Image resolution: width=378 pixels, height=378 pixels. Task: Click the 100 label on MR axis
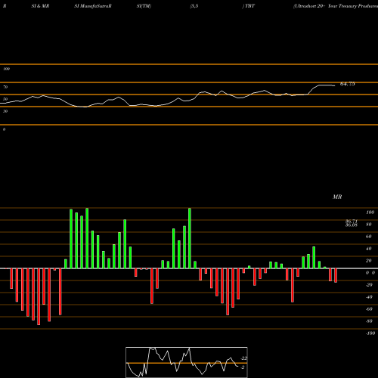[370, 212]
